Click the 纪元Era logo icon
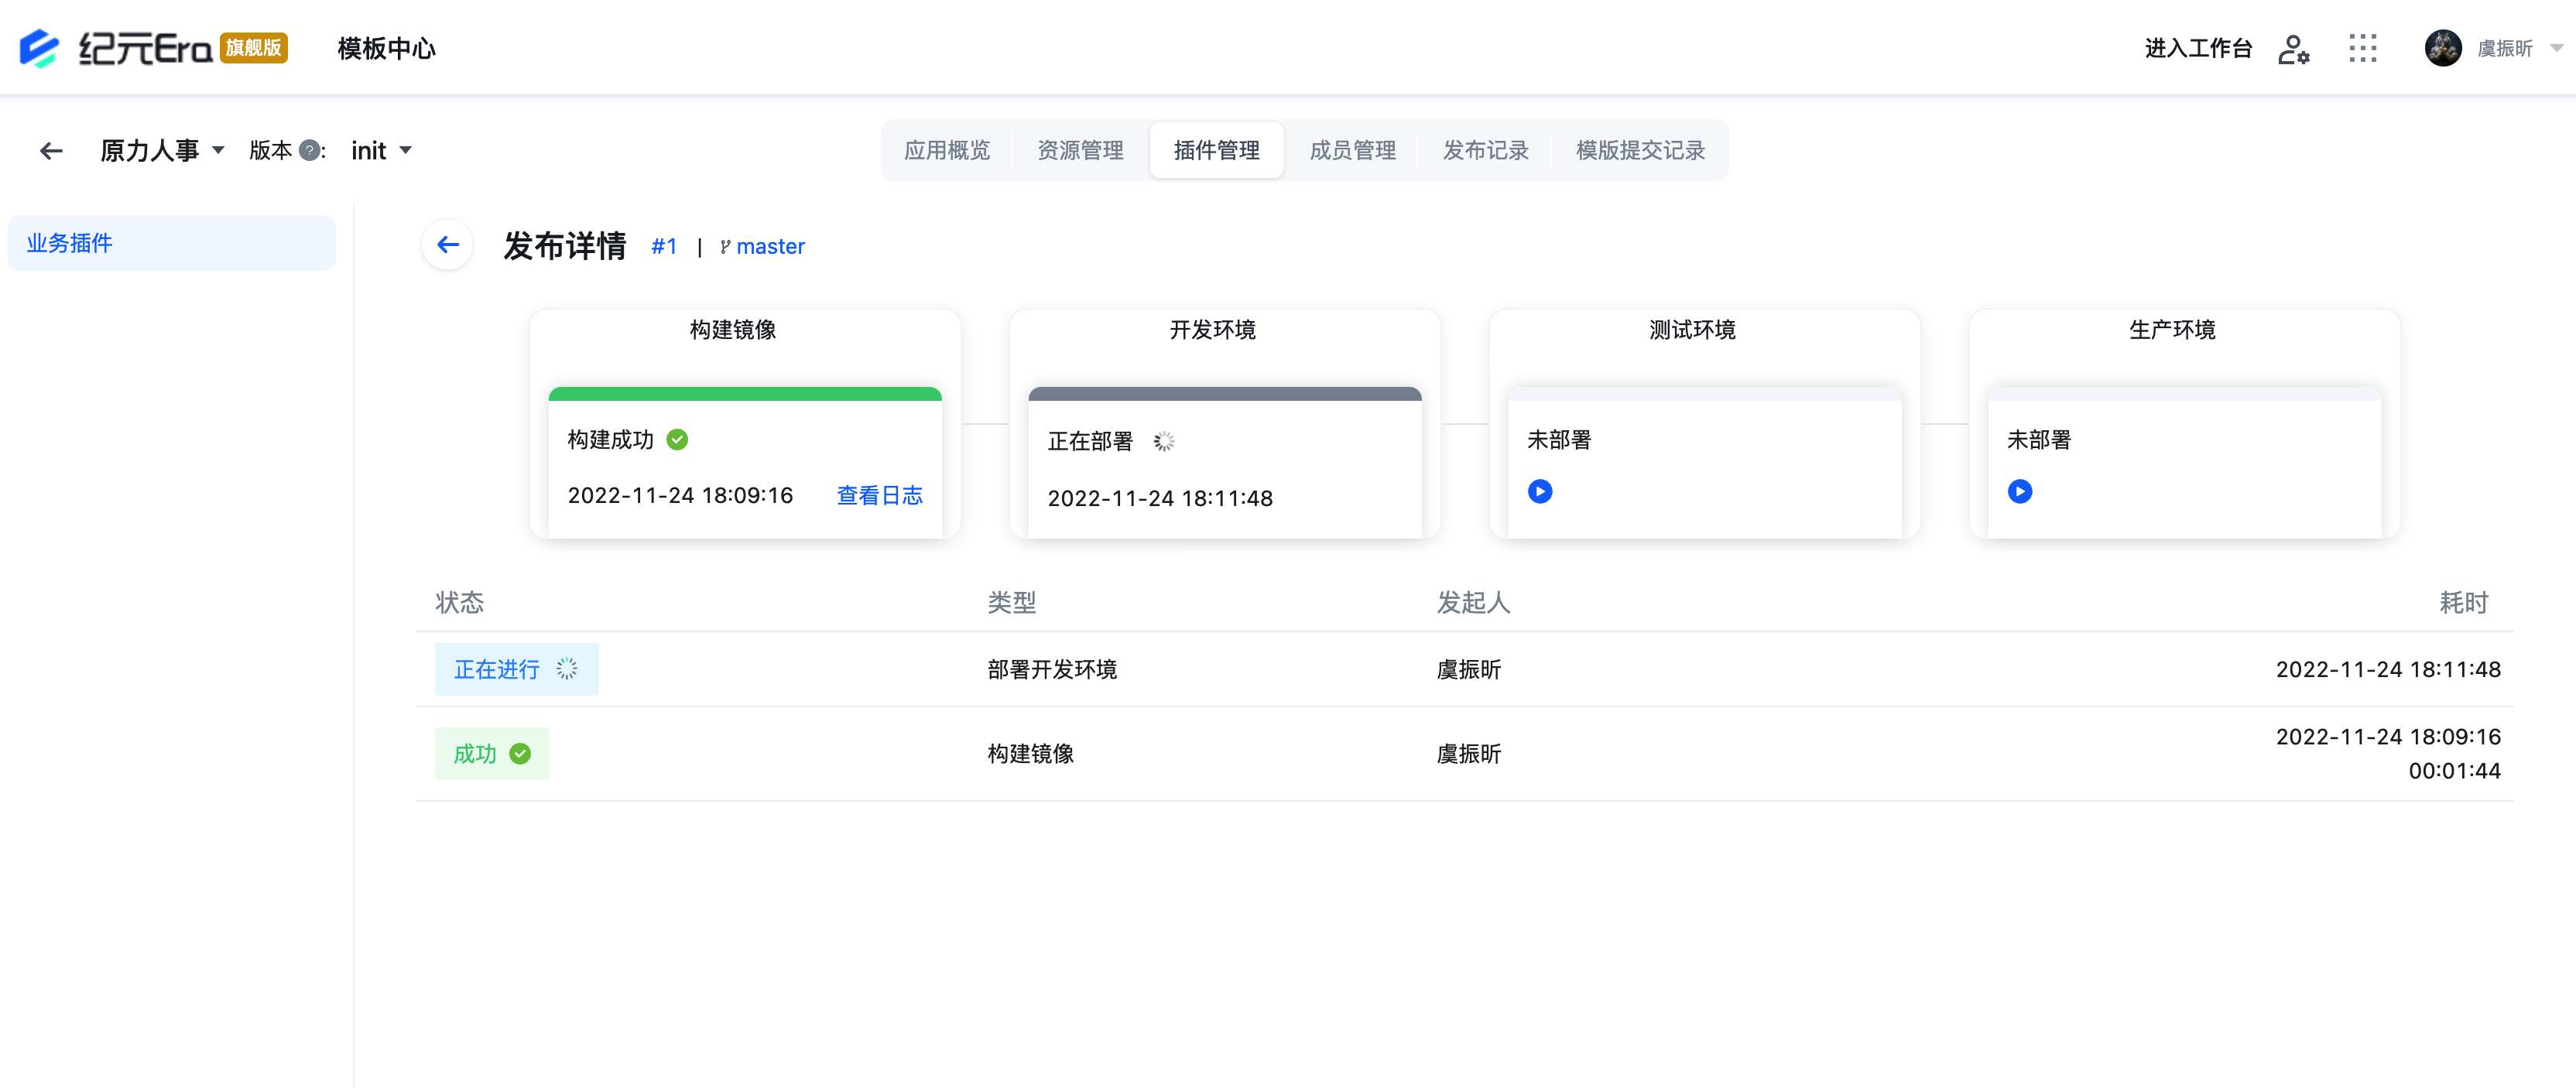This screenshot has height=1088, width=2576. 40,48
